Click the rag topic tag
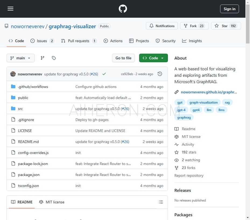 pyautogui.click(x=227, y=102)
